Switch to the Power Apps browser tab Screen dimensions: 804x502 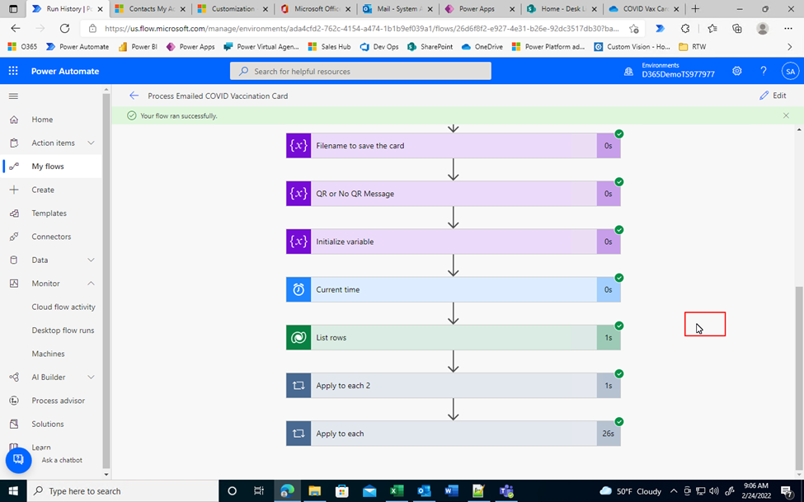[x=479, y=9]
